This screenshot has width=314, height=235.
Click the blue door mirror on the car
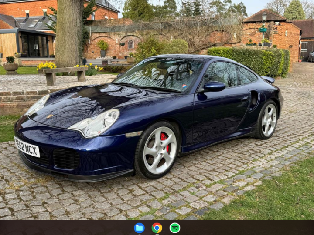tap(214, 86)
